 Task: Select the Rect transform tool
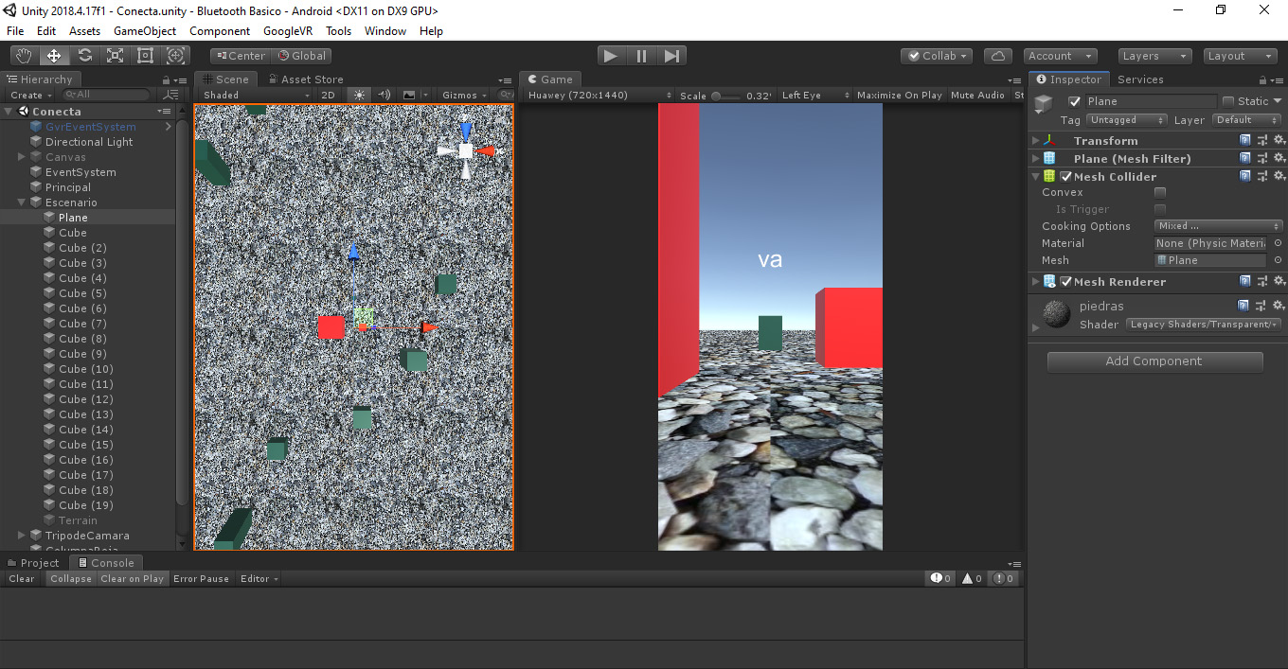pyautogui.click(x=145, y=56)
